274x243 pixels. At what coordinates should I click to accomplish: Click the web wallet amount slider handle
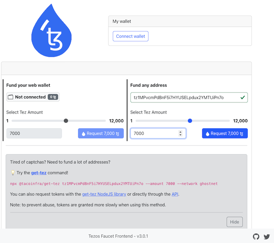(66, 120)
